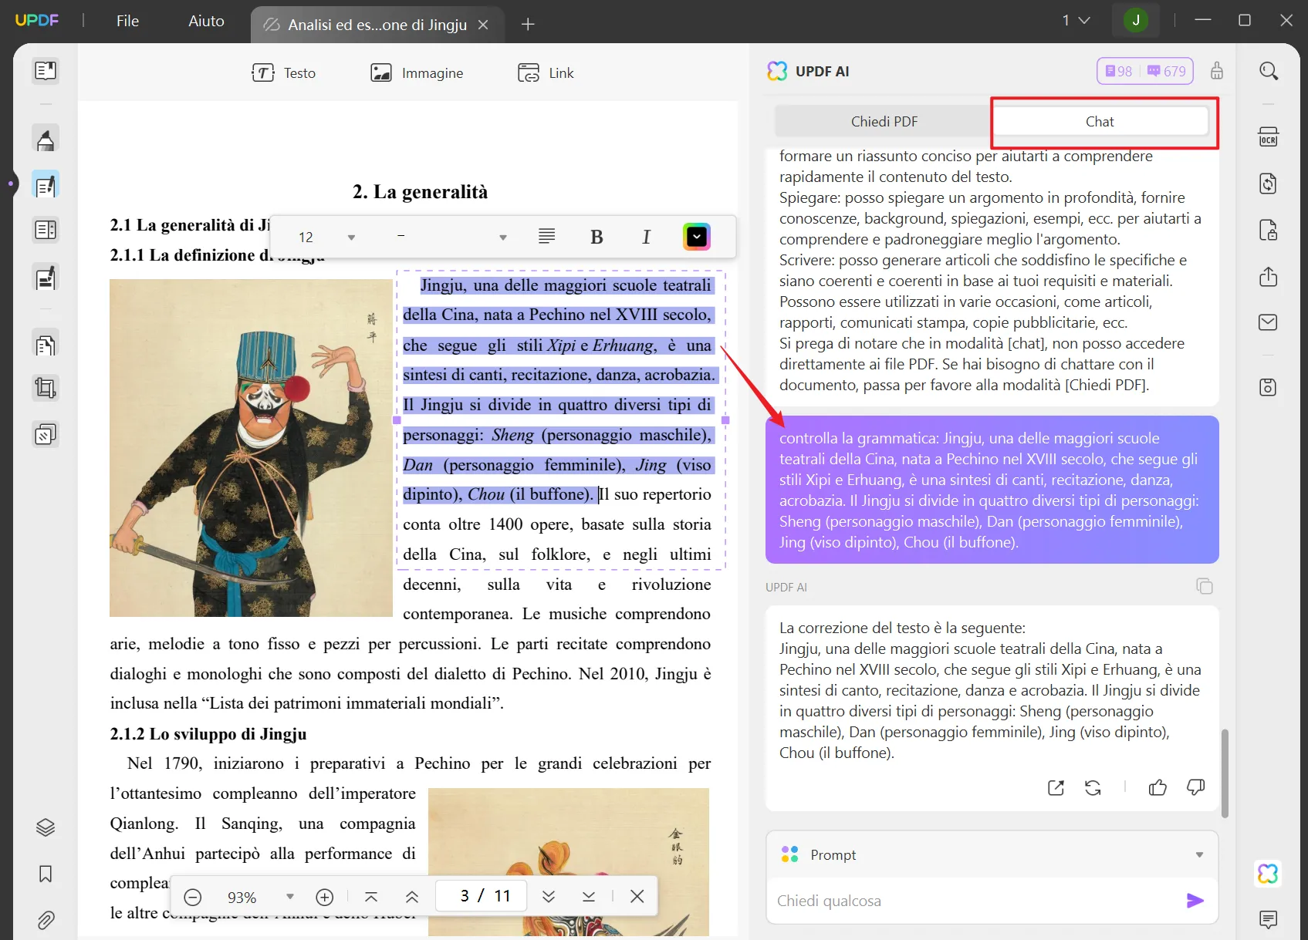The image size is (1308, 940).
Task: Select the Comment highlighter tool in left sidebar
Action: point(46,140)
